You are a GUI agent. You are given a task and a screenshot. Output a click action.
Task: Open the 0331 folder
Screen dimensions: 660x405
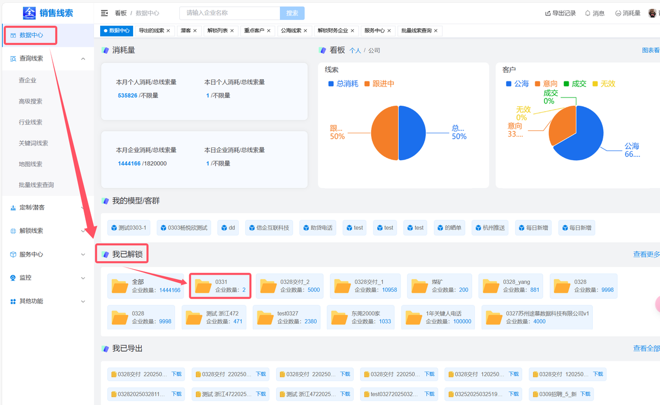[x=220, y=286]
